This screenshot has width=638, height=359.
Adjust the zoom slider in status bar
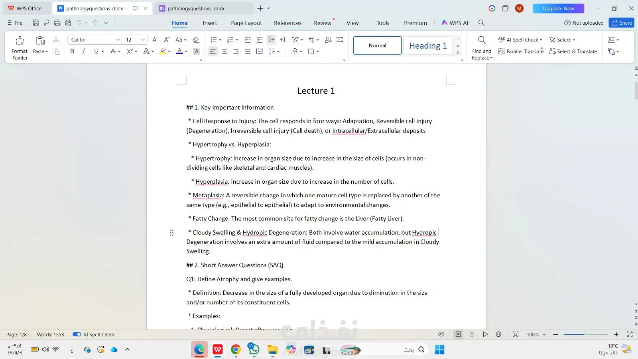pos(586,334)
